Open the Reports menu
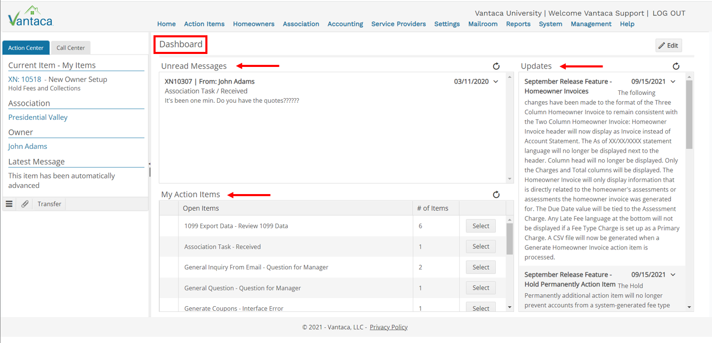The image size is (712, 343). 518,24
